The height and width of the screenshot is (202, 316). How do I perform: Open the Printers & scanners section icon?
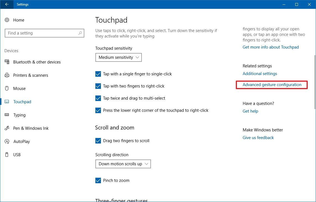[x=7, y=75]
